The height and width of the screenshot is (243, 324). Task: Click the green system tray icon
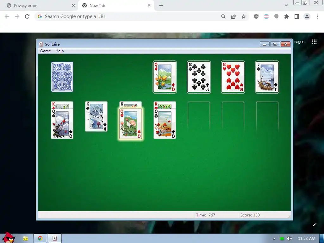click(282, 239)
